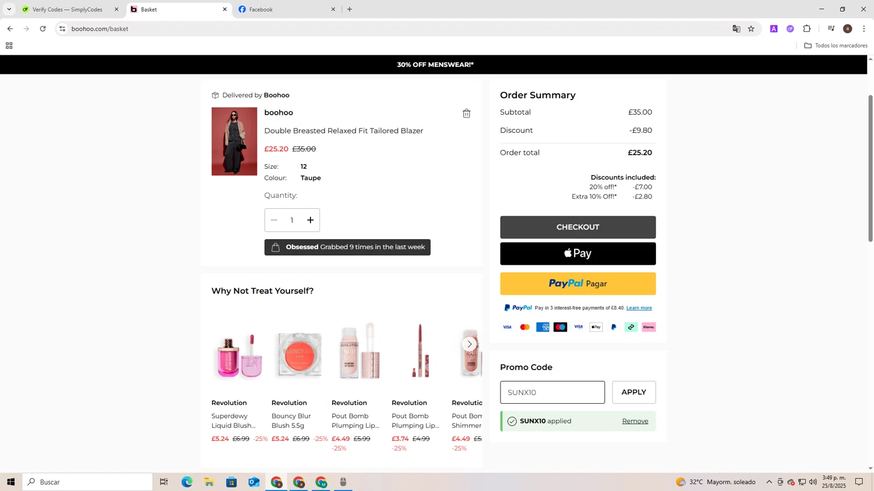Screen dimensions: 874x491
Task: Reload the basket page
Action: pos(43,29)
